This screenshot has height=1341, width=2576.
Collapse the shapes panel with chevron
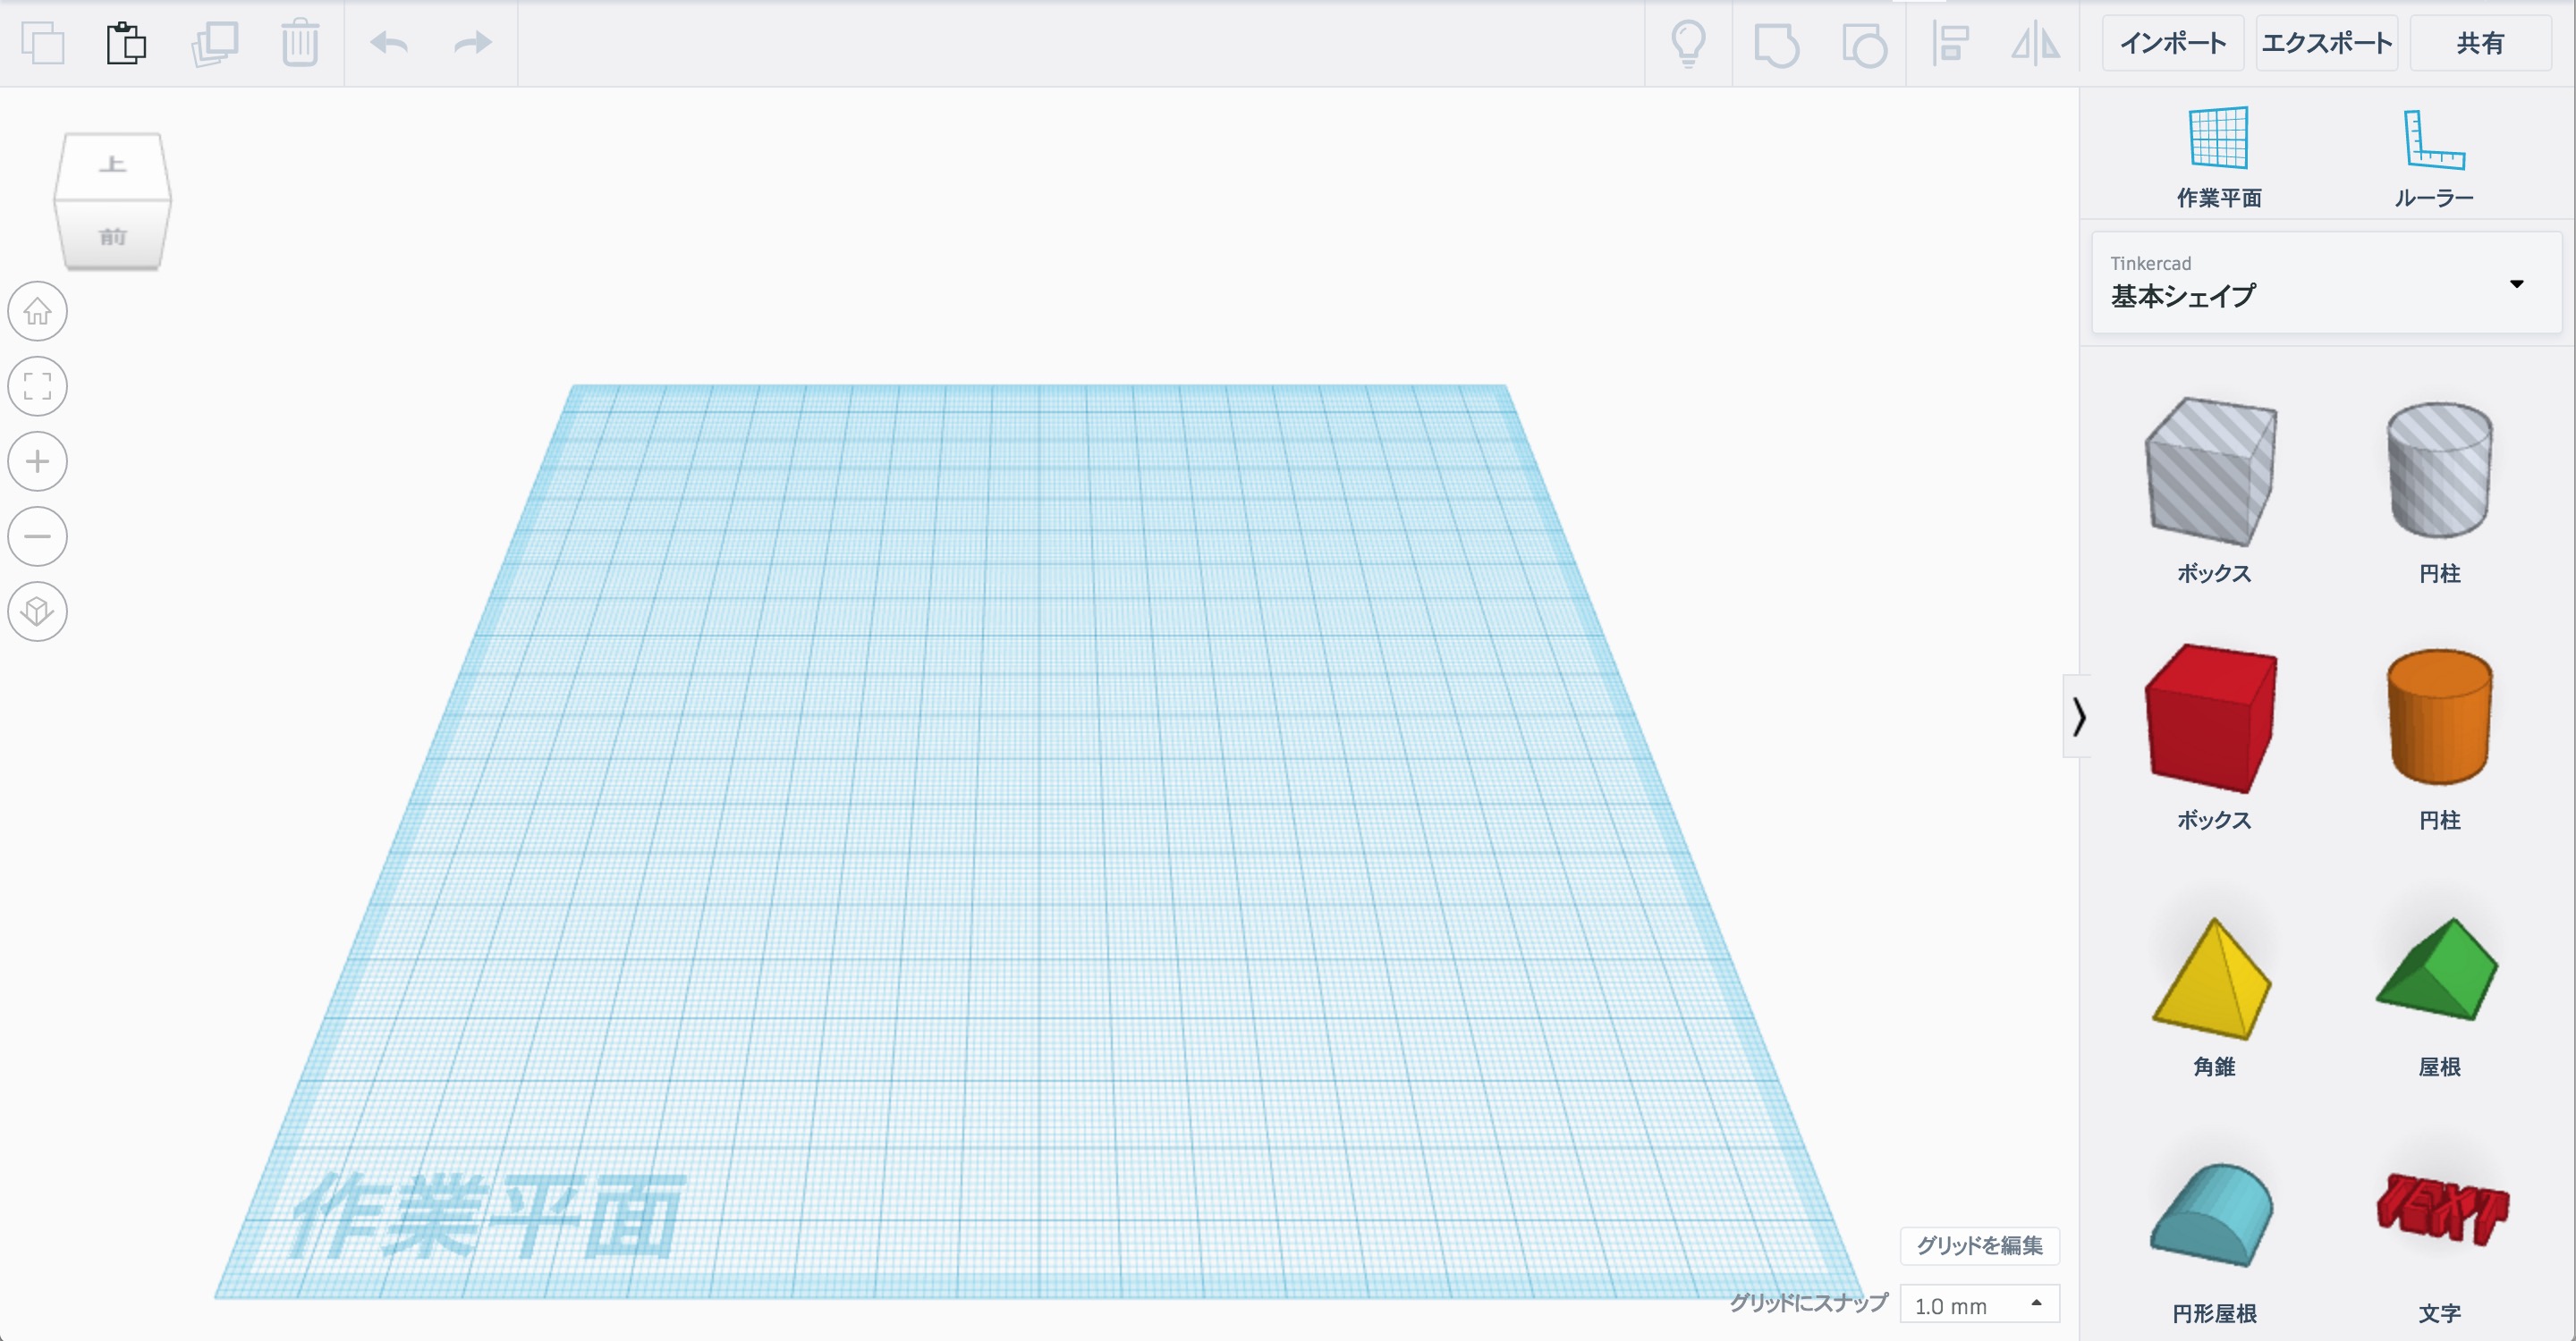[x=2078, y=716]
